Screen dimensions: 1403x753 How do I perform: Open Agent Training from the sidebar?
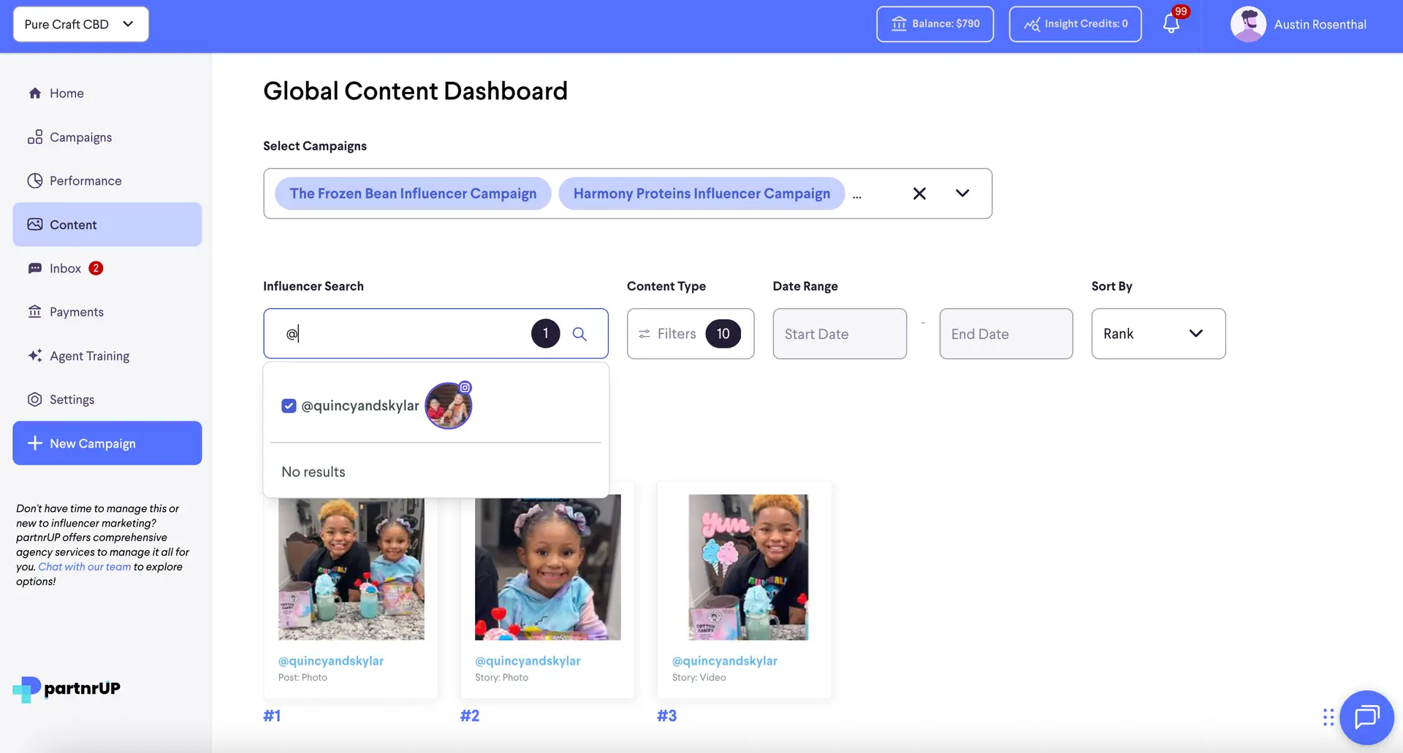point(88,356)
